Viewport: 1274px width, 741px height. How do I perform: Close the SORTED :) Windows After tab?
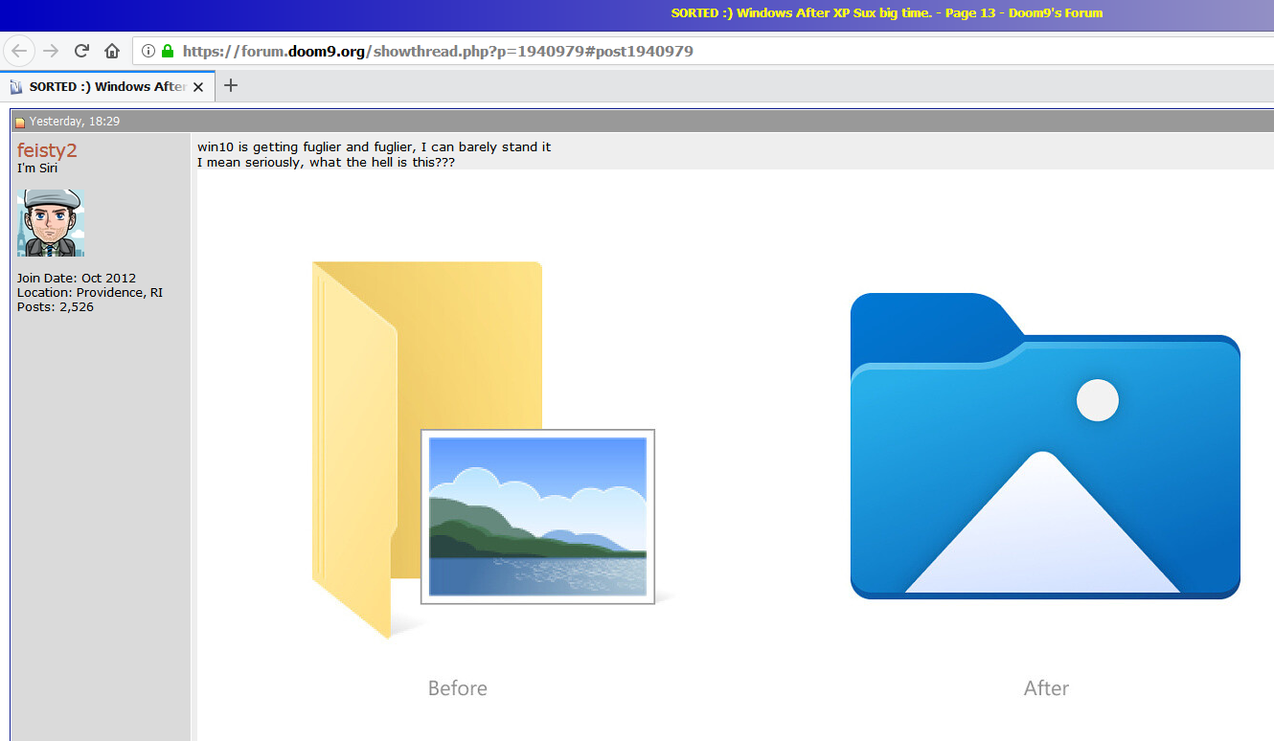pyautogui.click(x=198, y=86)
